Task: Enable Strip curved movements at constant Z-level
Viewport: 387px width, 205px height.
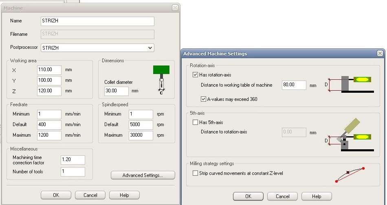Action: [195, 173]
